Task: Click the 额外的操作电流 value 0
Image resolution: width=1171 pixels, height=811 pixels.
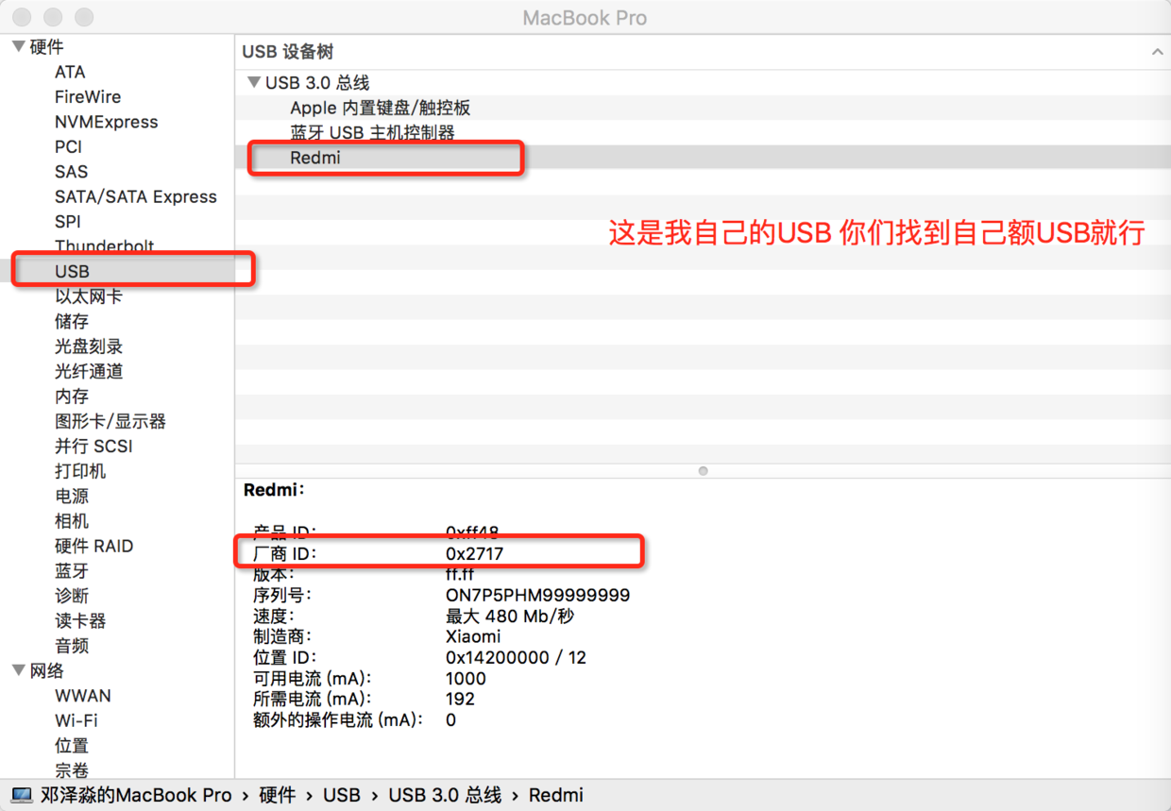Action: coord(450,719)
